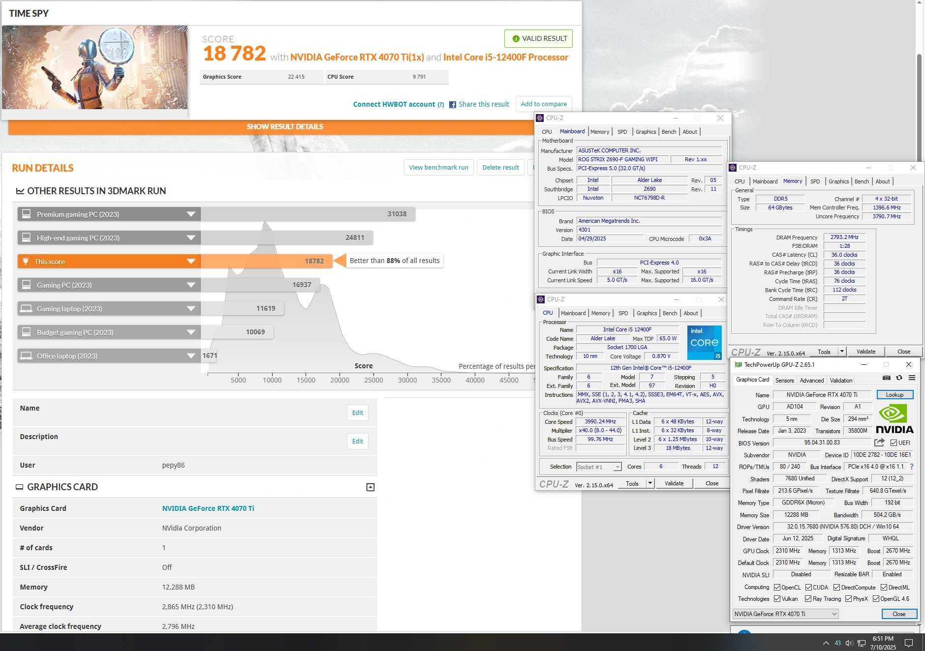Click the Facebook icon beside Share this result
The height and width of the screenshot is (651, 925).
(x=453, y=105)
